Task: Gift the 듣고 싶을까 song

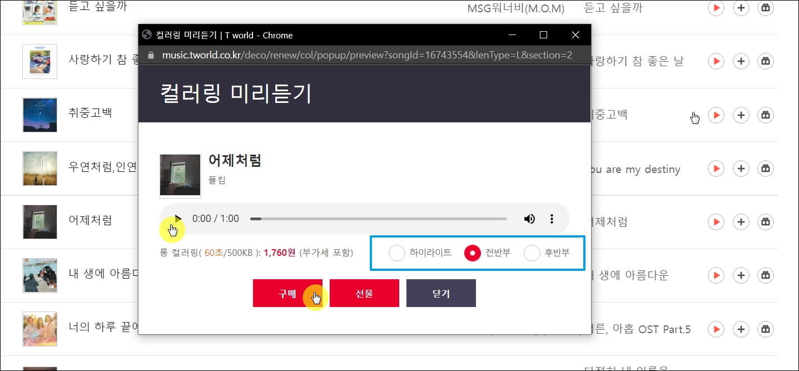Action: coord(766,8)
